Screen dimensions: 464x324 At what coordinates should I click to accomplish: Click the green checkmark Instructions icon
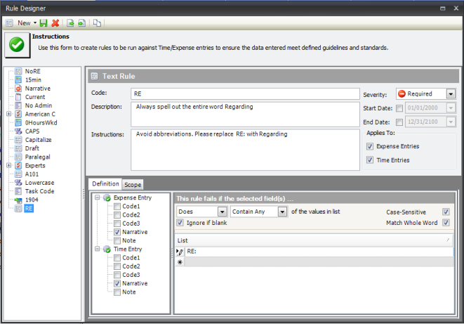pos(17,45)
